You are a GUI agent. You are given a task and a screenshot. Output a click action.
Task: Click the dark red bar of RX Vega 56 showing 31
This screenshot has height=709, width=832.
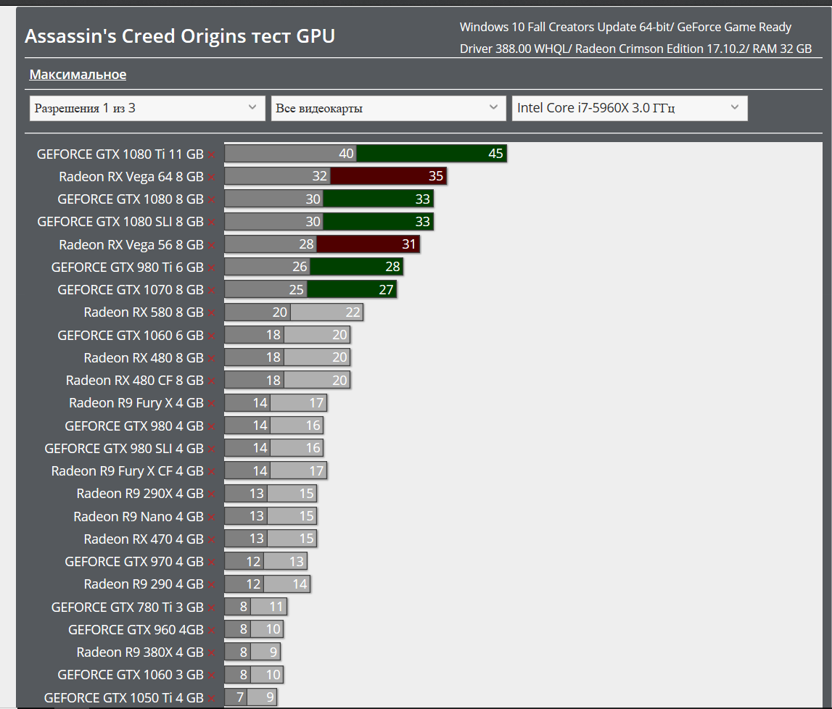tap(368, 244)
